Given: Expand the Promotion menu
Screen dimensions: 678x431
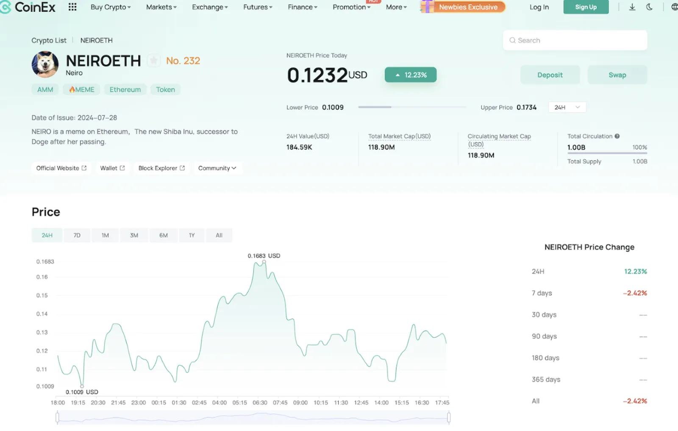Looking at the screenshot, I should click(x=352, y=7).
